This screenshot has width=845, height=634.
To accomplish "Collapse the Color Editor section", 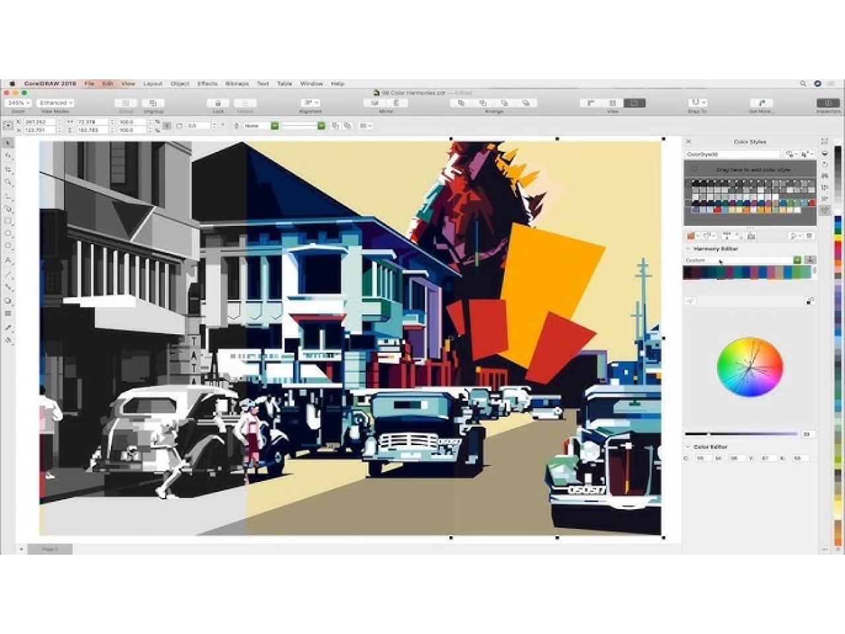I will [x=688, y=447].
